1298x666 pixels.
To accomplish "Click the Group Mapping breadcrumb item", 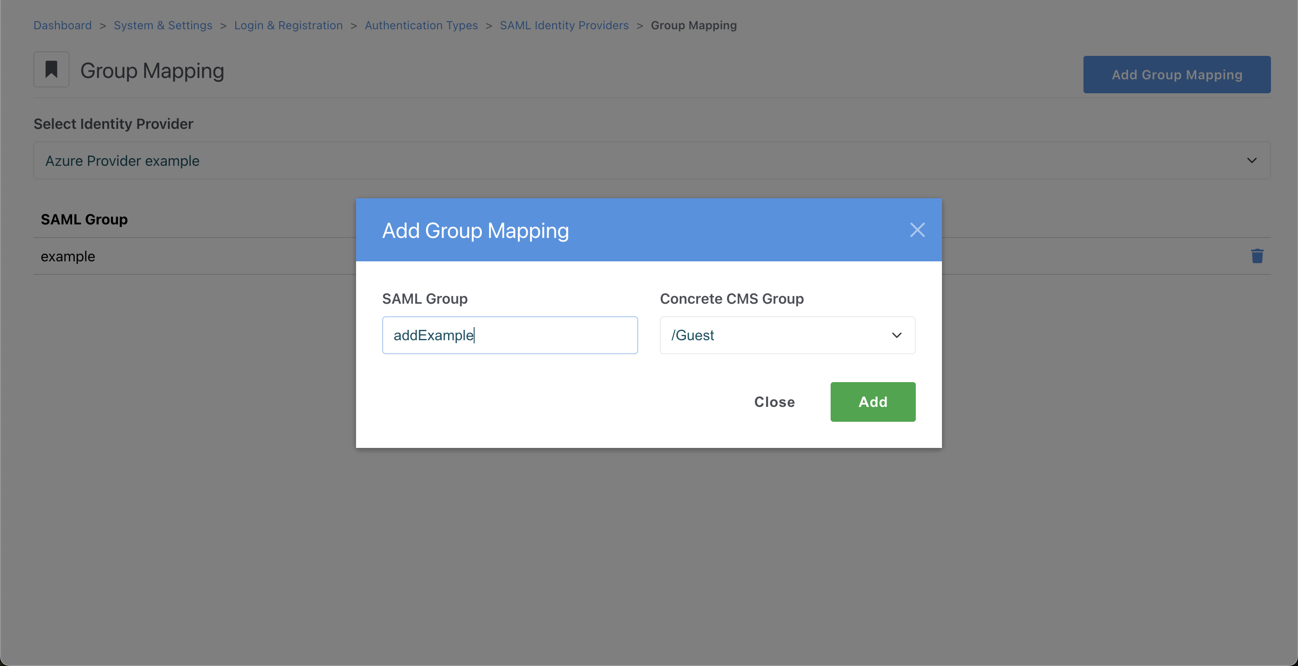I will [x=693, y=25].
